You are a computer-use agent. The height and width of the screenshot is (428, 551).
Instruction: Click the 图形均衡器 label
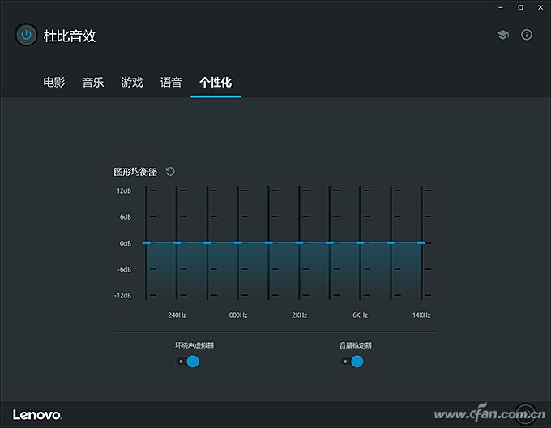point(135,172)
